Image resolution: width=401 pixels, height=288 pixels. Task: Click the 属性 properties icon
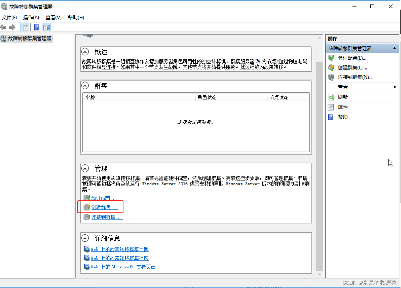(x=331, y=107)
